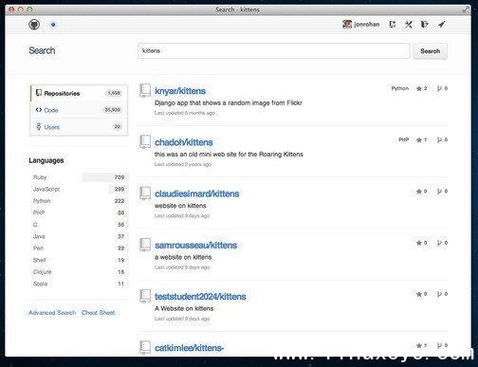Viewport: 478px width, 367px height.
Task: Click repo icon next to knyar/kittens
Action: (145, 90)
